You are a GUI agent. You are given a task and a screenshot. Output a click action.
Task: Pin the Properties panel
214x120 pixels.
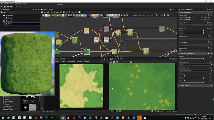207,10
